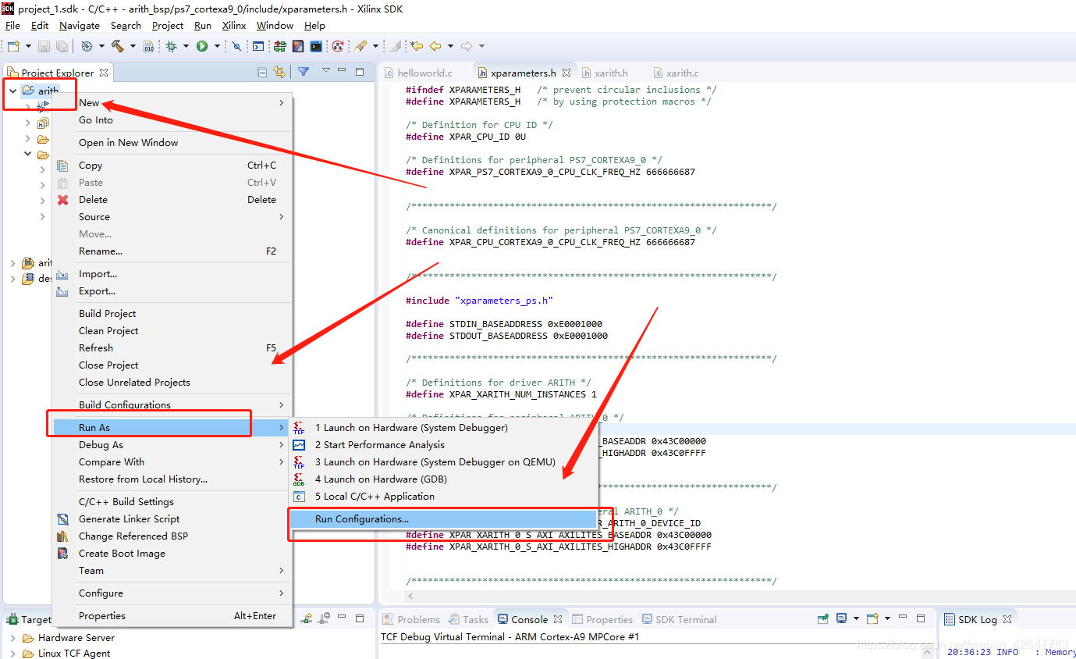The image size is (1076, 659).
Task: Click the binary file toolbar icon
Action: click(148, 47)
